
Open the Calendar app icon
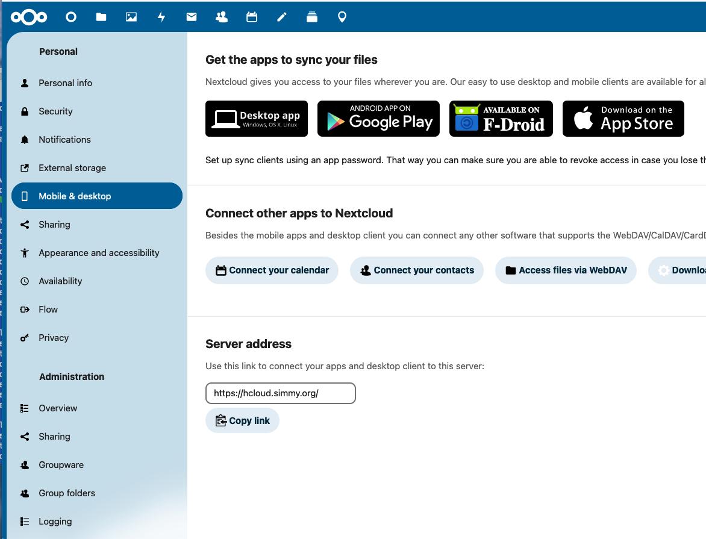(x=252, y=17)
